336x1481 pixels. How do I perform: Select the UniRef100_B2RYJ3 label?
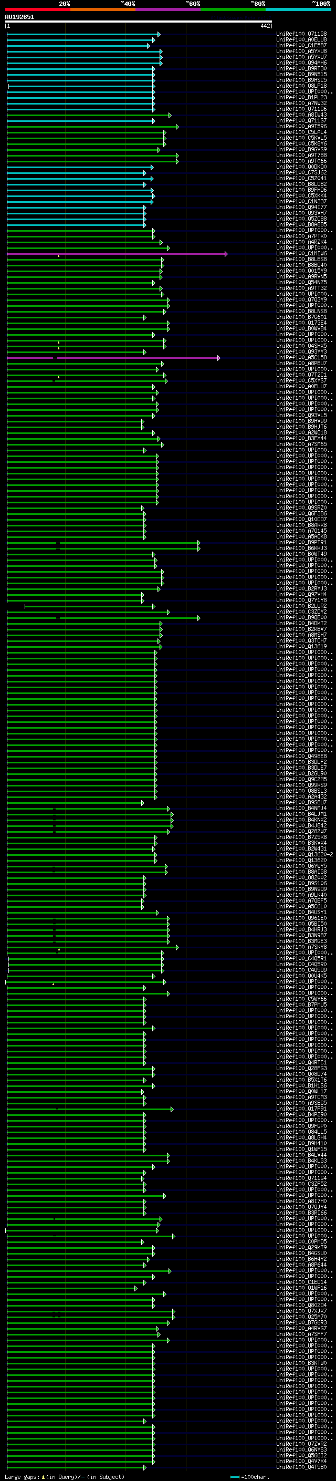[x=301, y=589]
